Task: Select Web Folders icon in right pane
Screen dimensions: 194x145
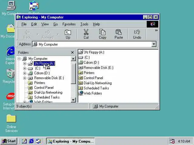Action: pyautogui.click(x=81, y=93)
